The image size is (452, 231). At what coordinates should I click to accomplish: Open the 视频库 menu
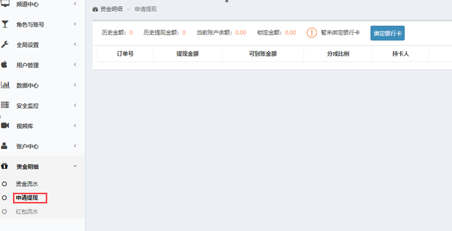25,126
